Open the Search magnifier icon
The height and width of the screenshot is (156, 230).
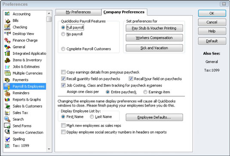(x=7, y=119)
